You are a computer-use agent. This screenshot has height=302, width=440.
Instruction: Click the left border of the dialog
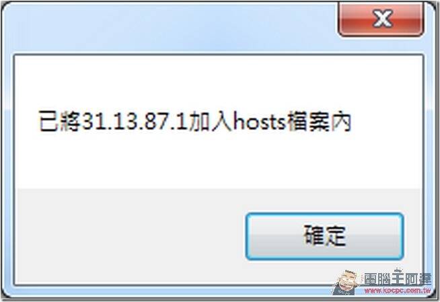click(x=7, y=168)
